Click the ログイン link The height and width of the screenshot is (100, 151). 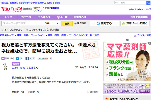coord(38,11)
